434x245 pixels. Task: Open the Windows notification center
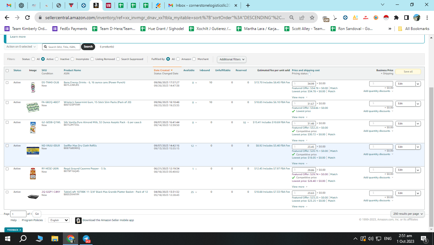point(424,239)
